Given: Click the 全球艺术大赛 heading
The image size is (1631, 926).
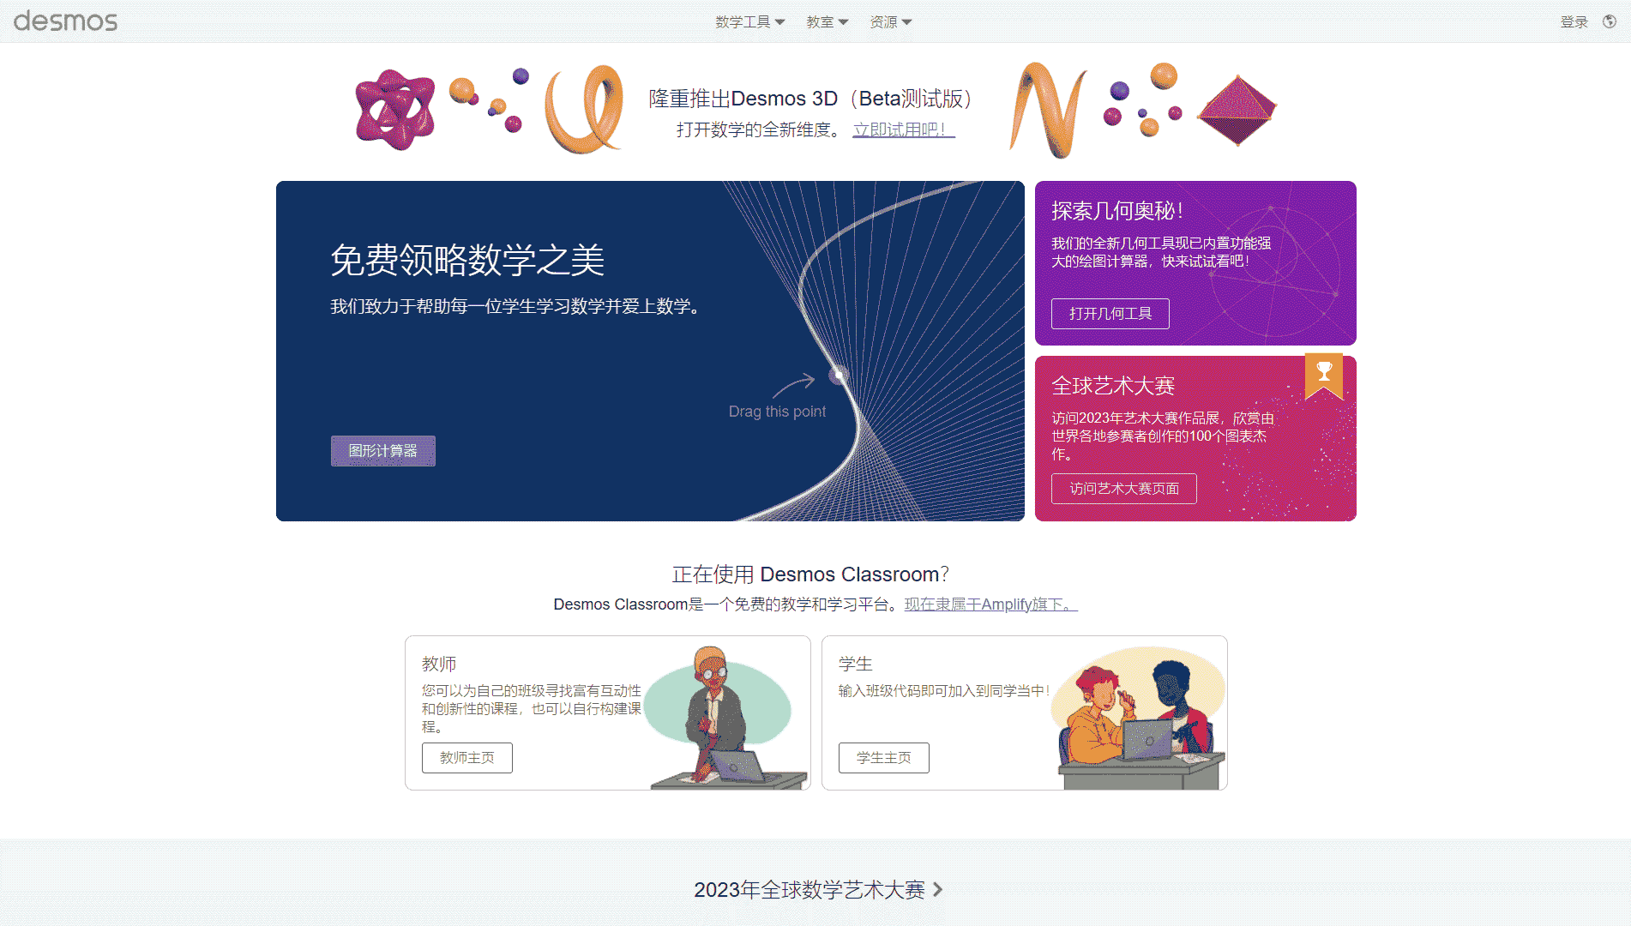Looking at the screenshot, I should pos(1113,386).
